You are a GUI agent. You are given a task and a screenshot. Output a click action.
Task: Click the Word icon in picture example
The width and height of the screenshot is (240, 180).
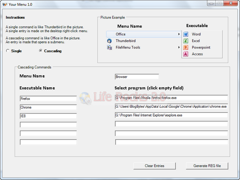[186, 34]
